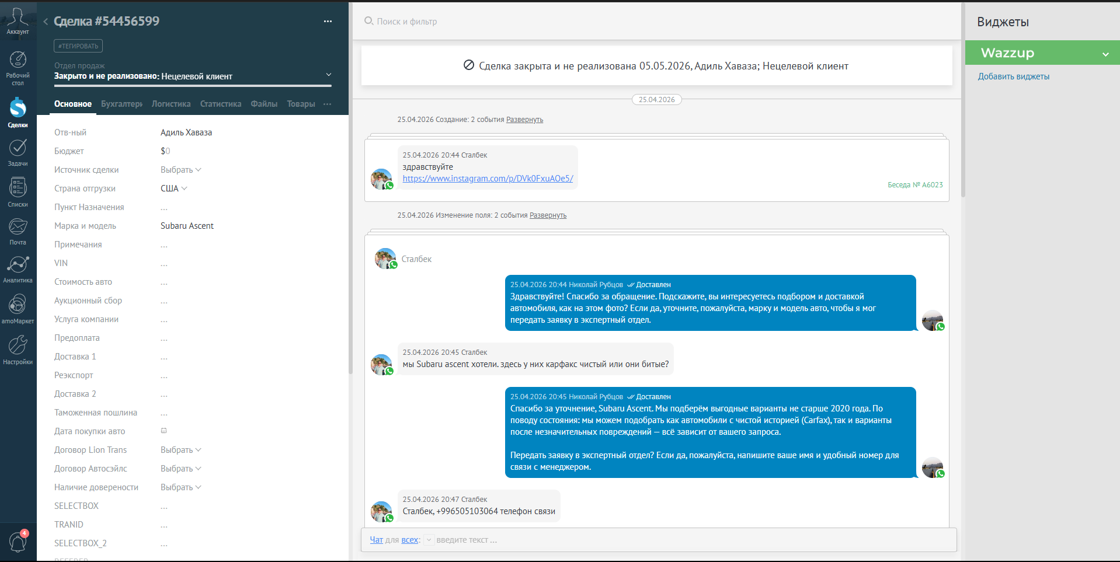Show more tabs via three-dots after Товары
1120x562 pixels.
(327, 104)
